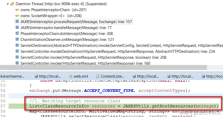Click the comment '//1. Matching target resource class'
Image resolution: width=223 pixels, height=117 pixels.
75,101
